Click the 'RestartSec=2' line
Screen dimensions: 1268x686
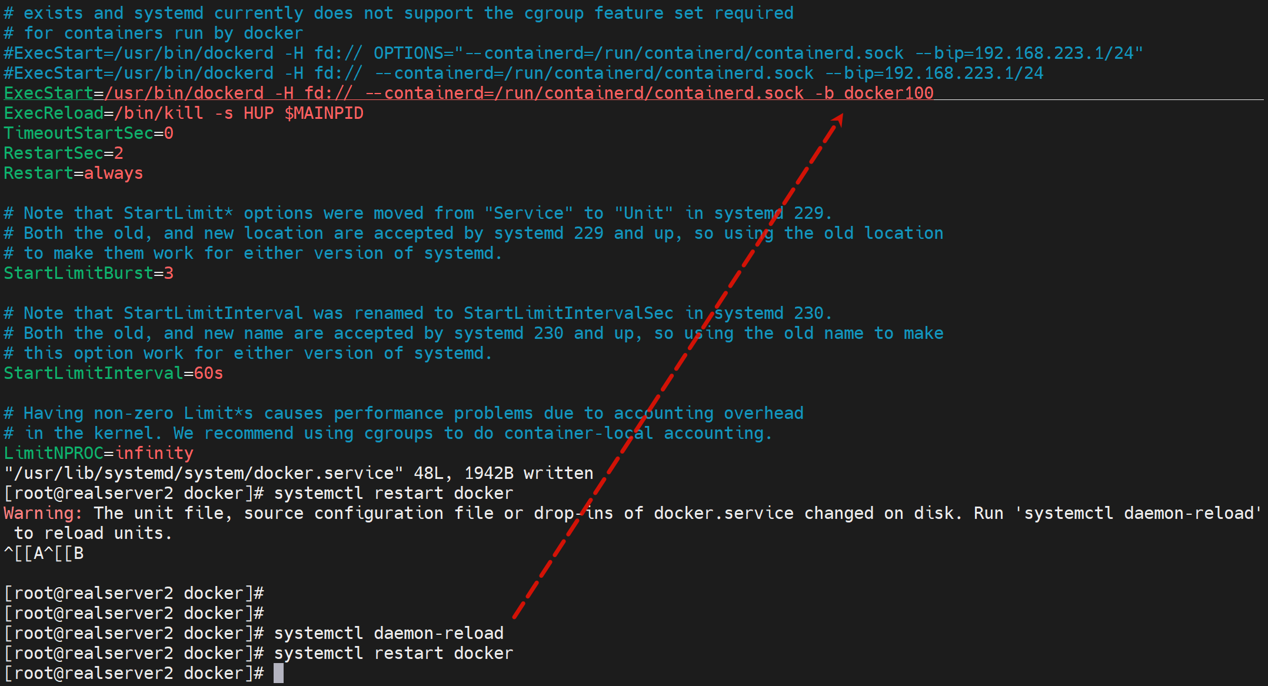(64, 153)
